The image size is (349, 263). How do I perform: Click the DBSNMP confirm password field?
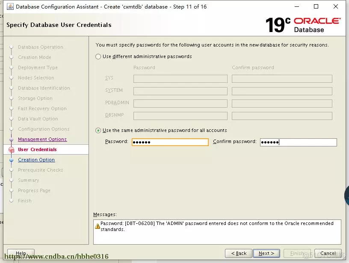(x=282, y=116)
